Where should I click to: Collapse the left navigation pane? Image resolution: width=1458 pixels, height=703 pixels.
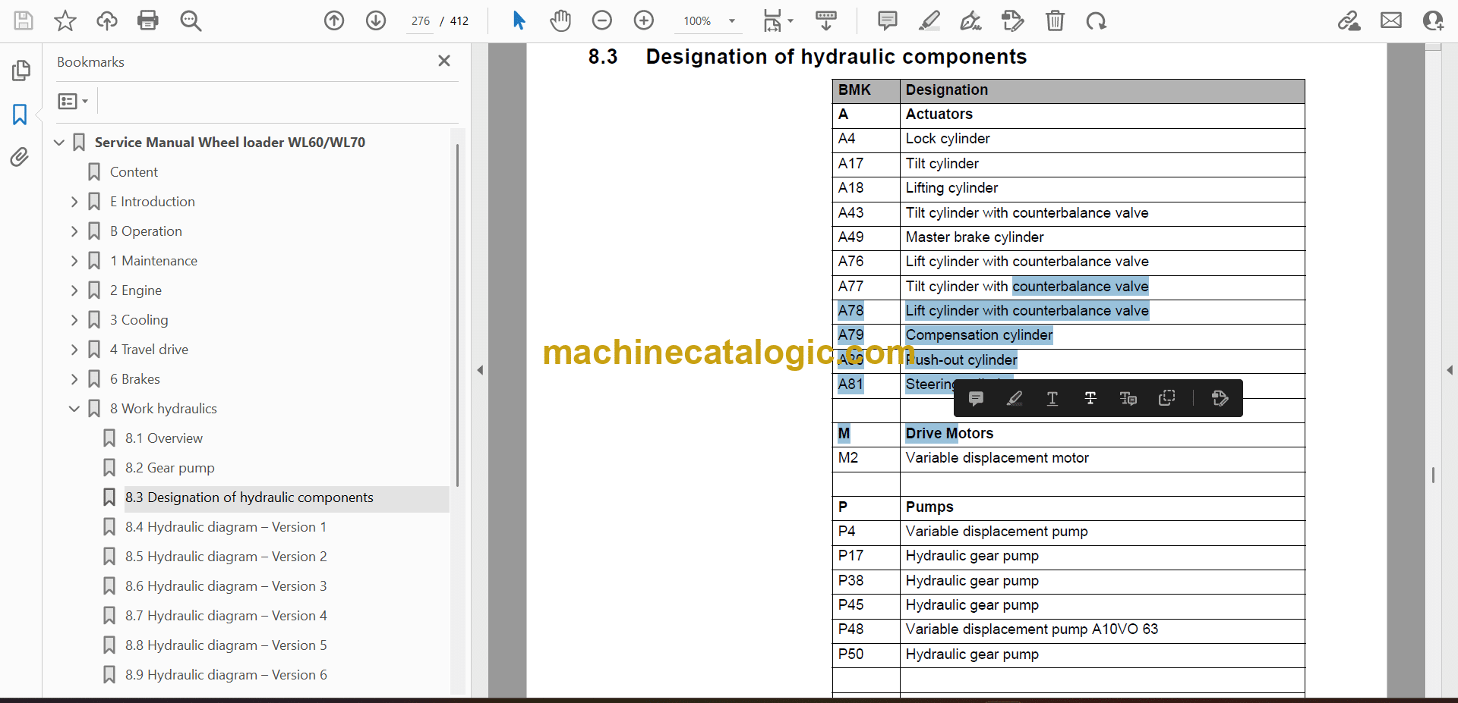click(480, 370)
